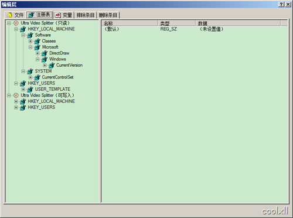The height and width of the screenshot is (218, 293).
Task: Click the registry icon beside USER_TEMPLATE
Action: [x=30, y=90]
